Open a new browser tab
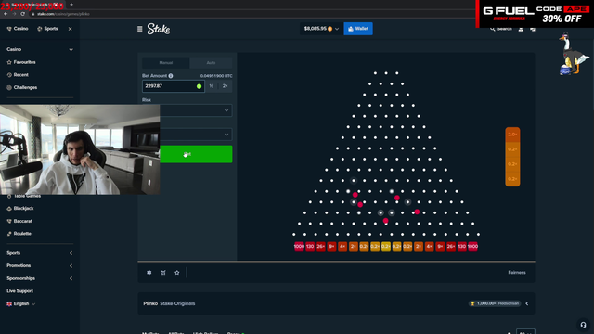This screenshot has width=594, height=334. [71, 5]
